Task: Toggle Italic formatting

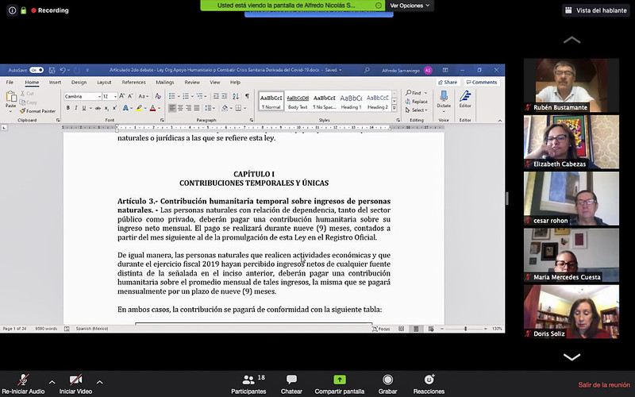Action: click(x=75, y=108)
